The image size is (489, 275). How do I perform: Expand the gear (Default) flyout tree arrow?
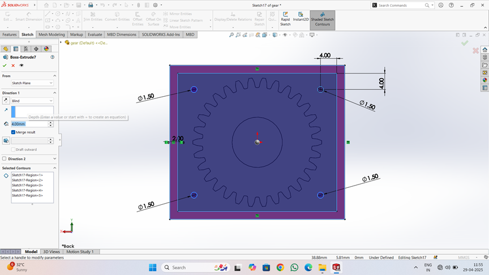point(61,42)
